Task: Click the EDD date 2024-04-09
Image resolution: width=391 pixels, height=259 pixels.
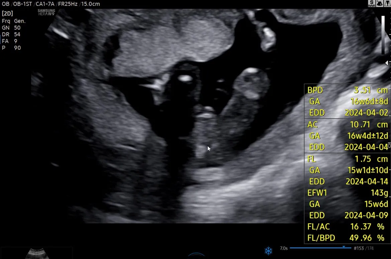Action: tap(366, 215)
